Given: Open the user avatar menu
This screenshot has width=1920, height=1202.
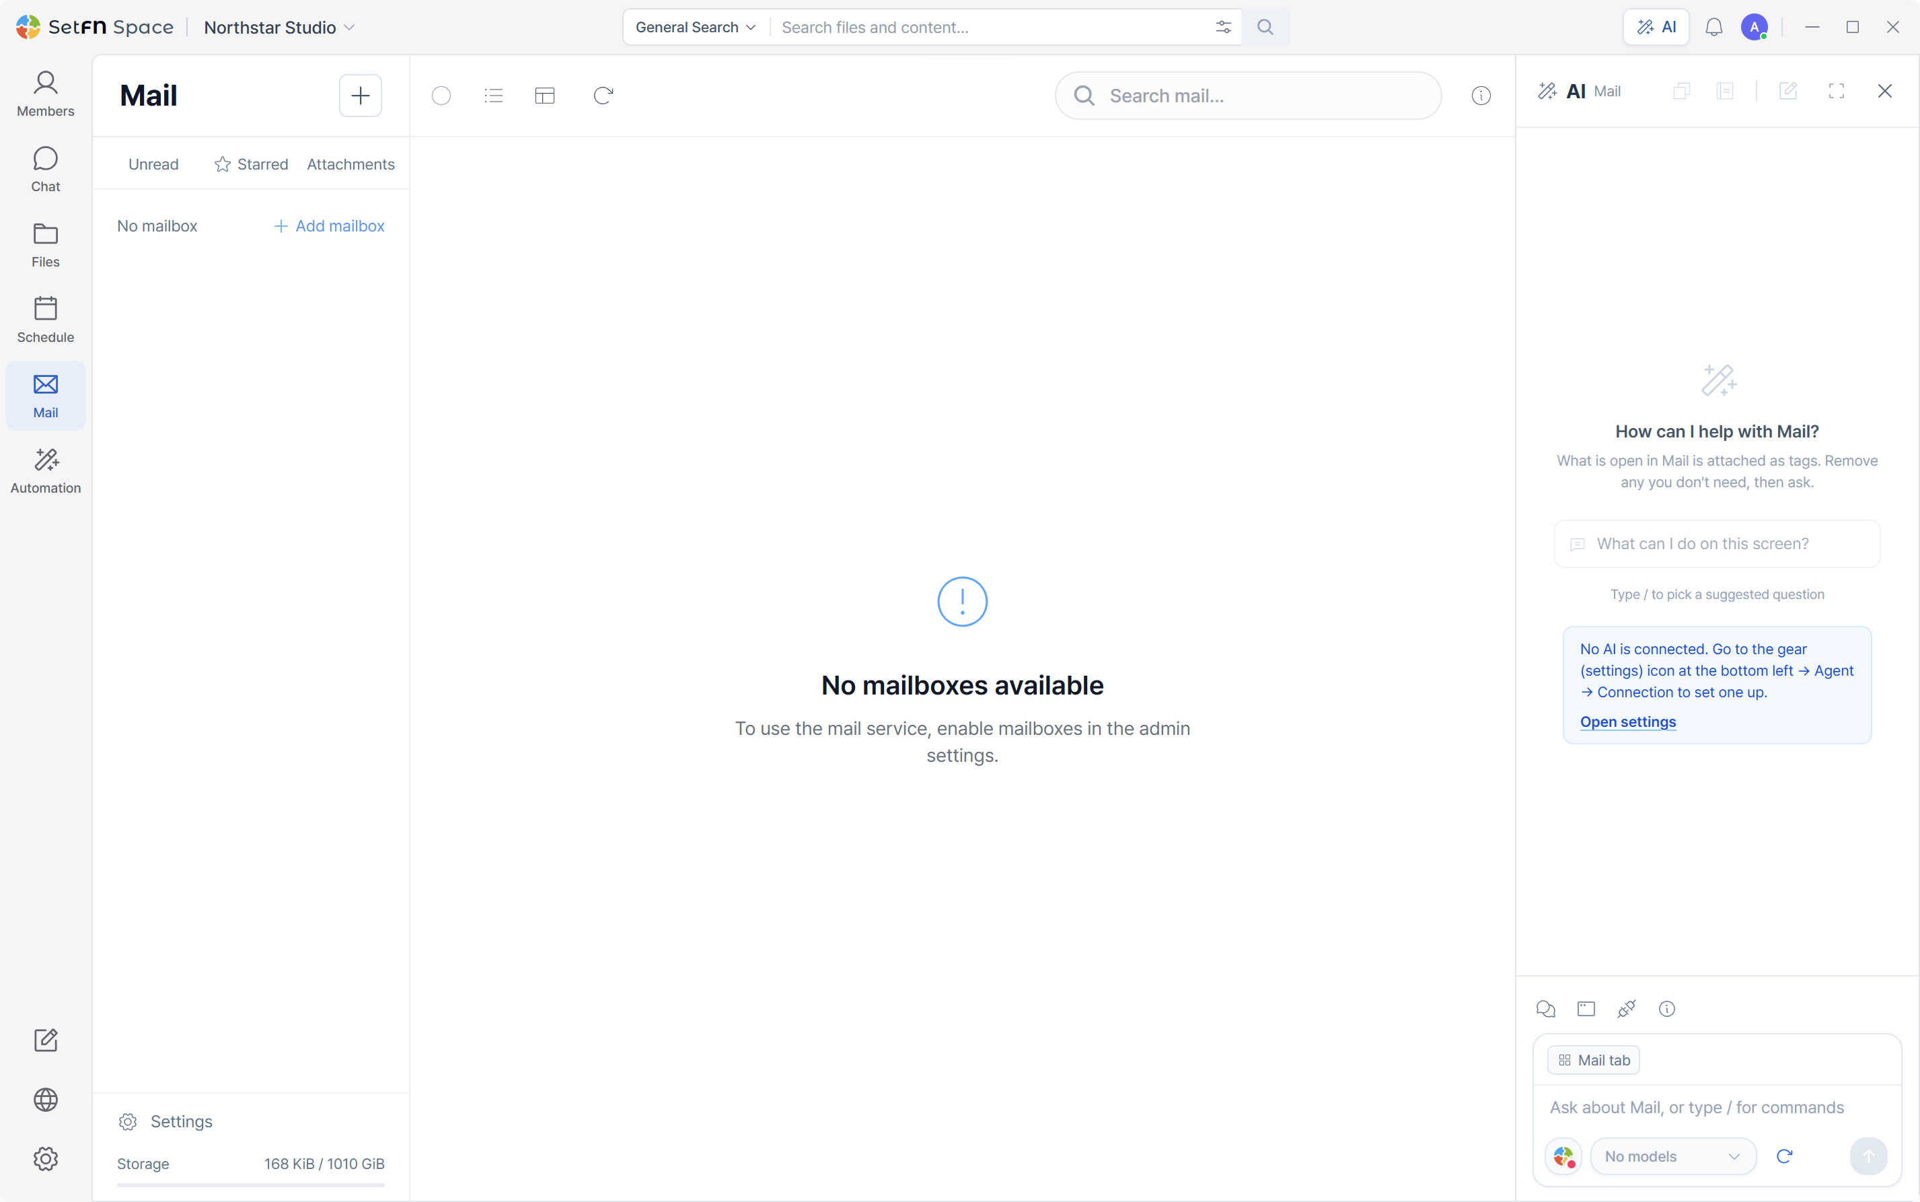Looking at the screenshot, I should pyautogui.click(x=1754, y=27).
